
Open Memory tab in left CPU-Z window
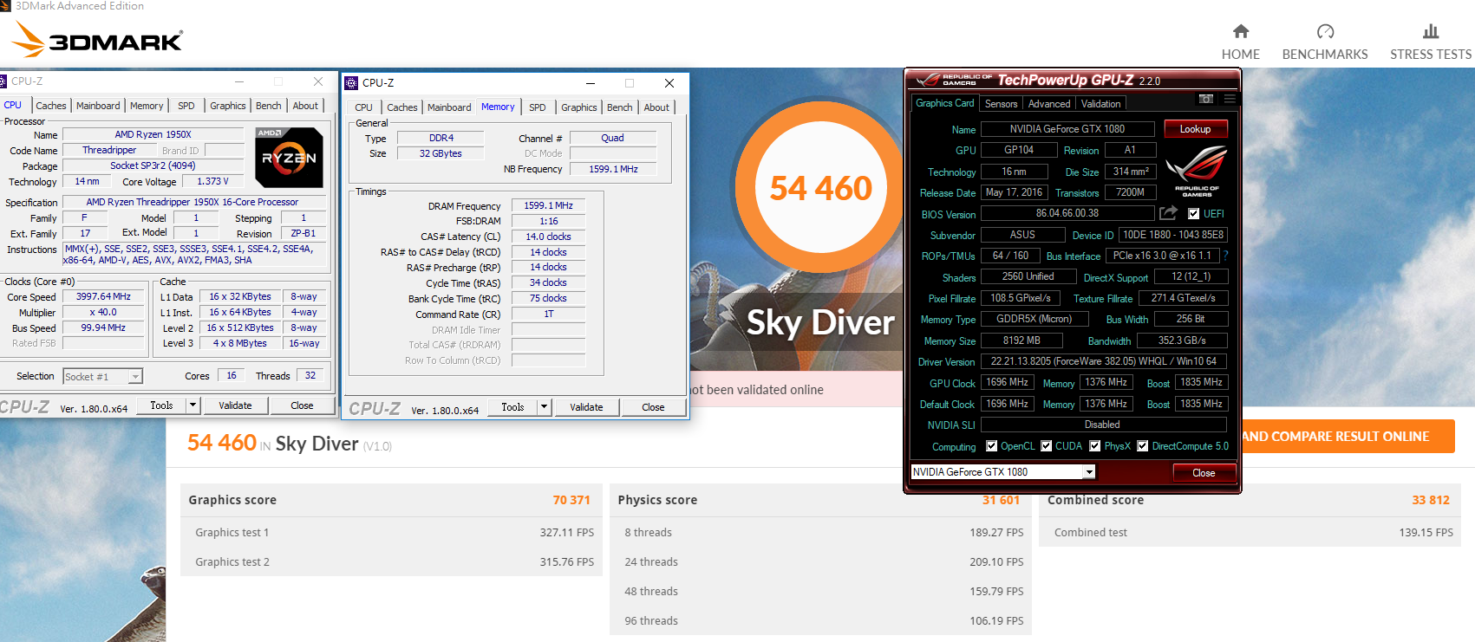point(147,106)
